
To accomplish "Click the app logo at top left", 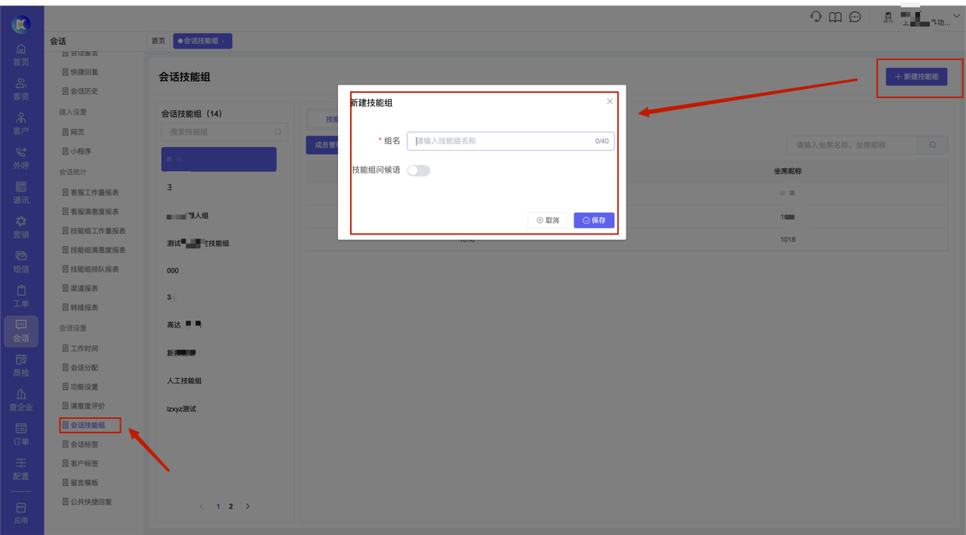I will [x=21, y=24].
